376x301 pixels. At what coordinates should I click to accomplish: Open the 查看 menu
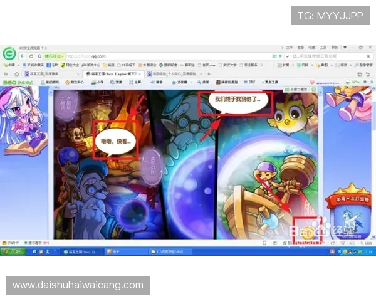pyautogui.click(x=301, y=48)
